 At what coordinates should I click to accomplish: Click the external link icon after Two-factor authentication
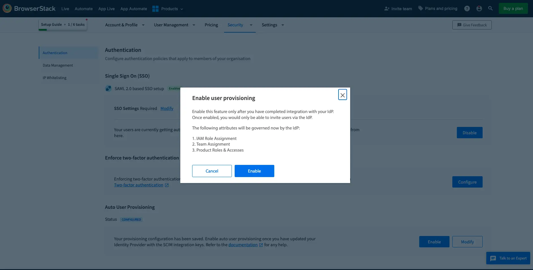pos(167,185)
